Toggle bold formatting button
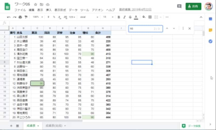Screen dimensions: 216x130 point(119,17)
